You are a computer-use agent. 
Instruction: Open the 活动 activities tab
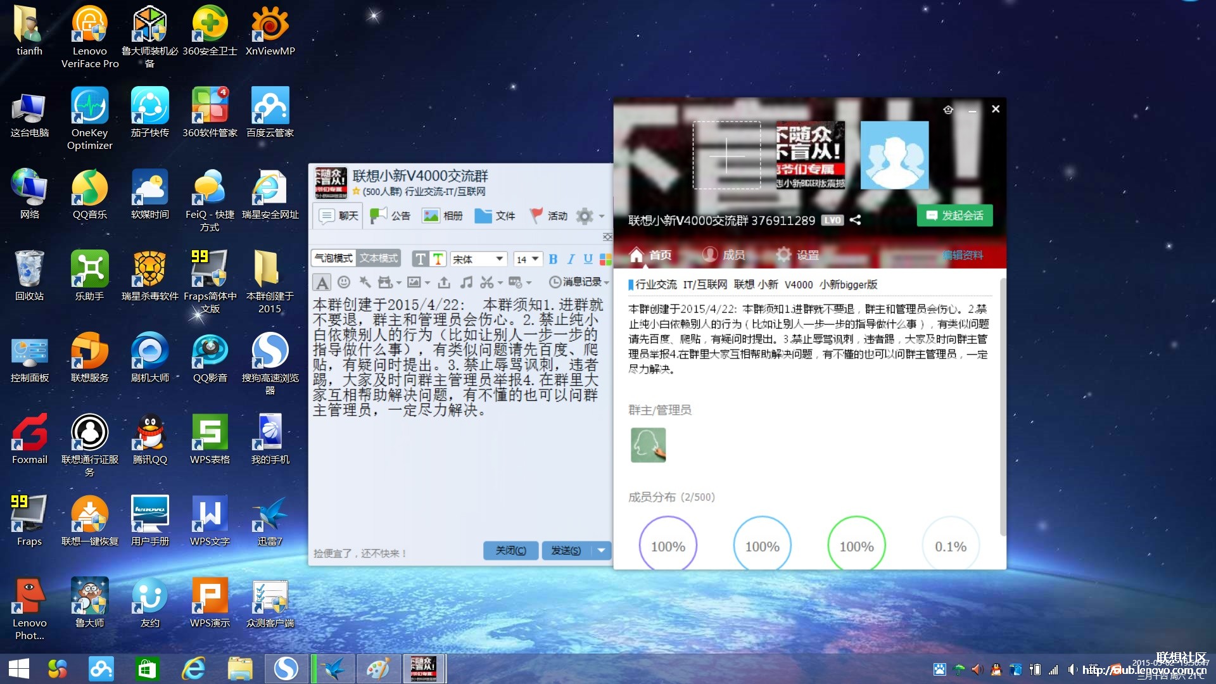[x=548, y=216]
